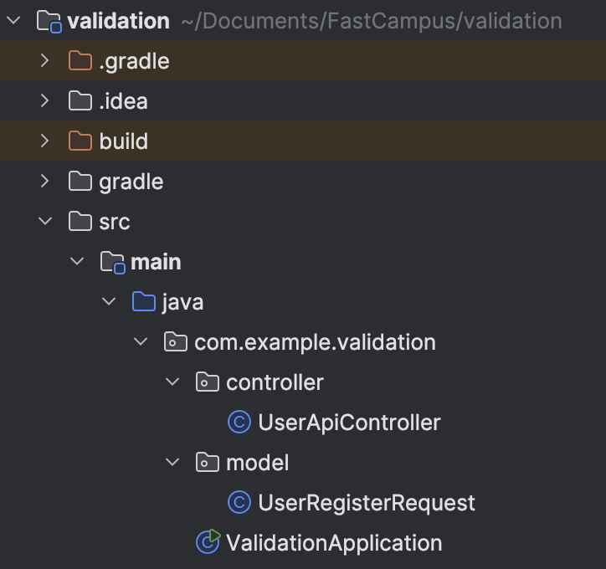Expand the .idea folder chevron
Image resolution: width=606 pixels, height=569 pixels.
[x=45, y=101]
